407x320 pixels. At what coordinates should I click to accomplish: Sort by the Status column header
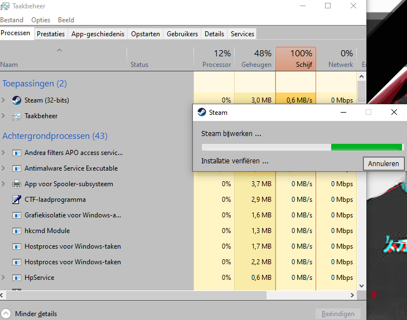(160, 59)
